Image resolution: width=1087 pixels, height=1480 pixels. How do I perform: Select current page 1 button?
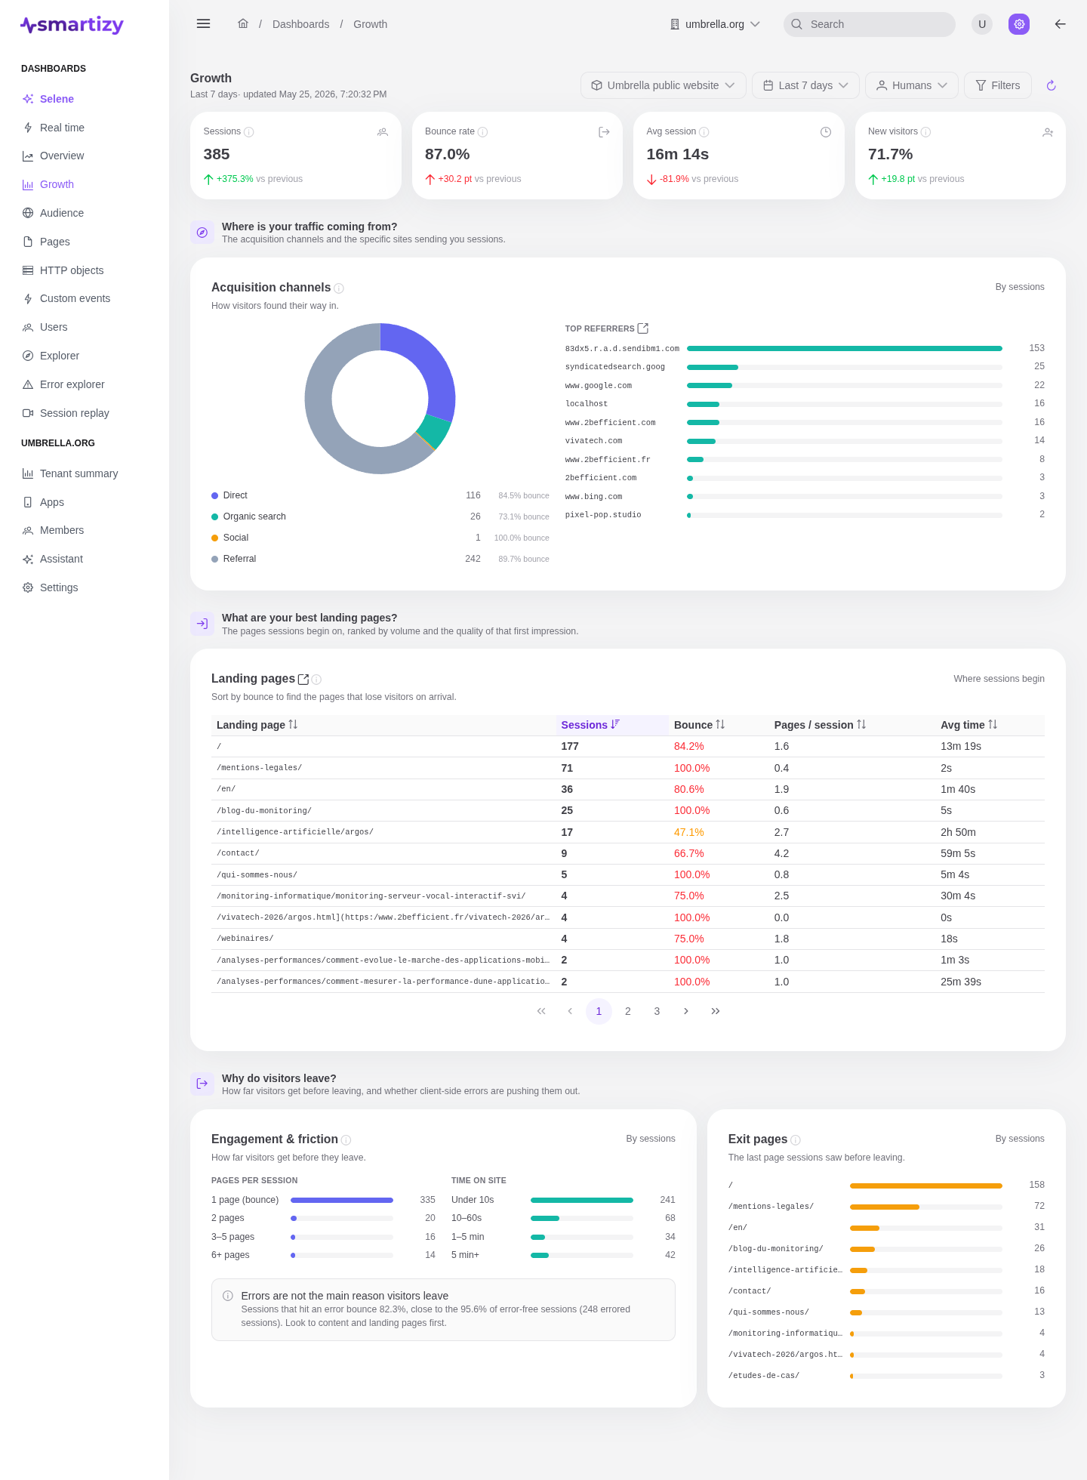coord(599,1011)
